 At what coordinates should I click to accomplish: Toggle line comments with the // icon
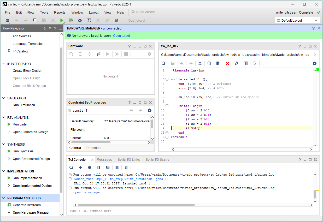pyautogui.click(x=236, y=63)
